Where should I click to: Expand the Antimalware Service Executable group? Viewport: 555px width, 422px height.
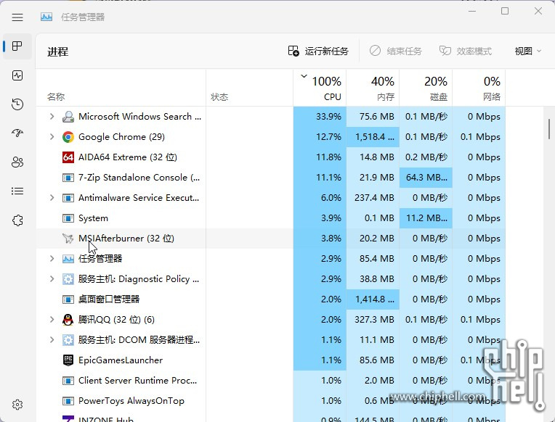tap(52, 197)
